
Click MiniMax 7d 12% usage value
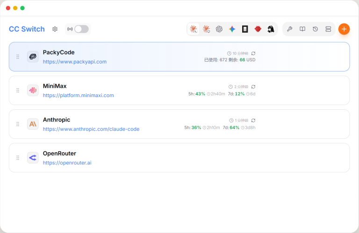click(x=240, y=94)
